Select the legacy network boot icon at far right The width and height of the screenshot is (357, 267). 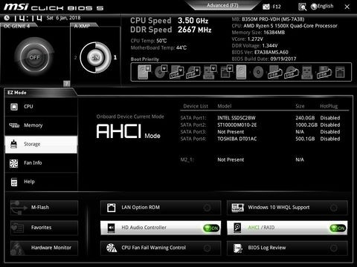tap(340, 72)
